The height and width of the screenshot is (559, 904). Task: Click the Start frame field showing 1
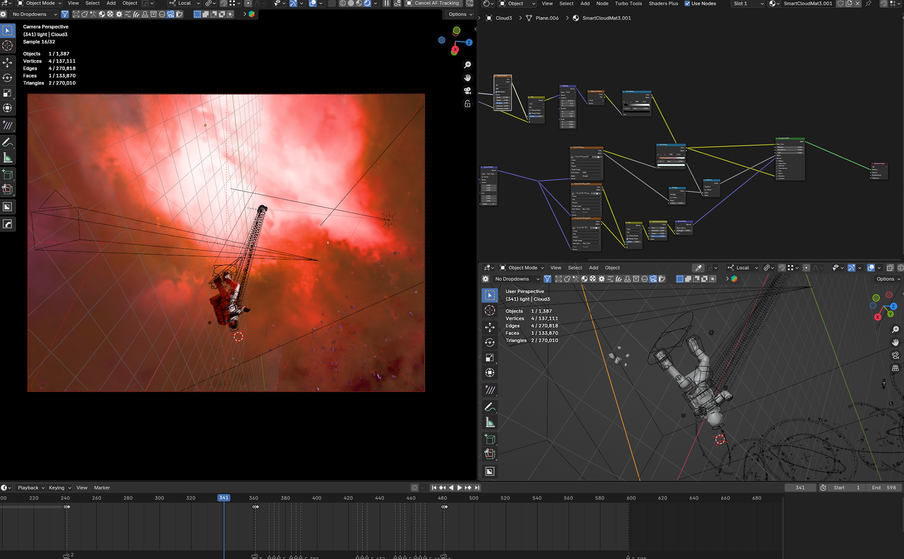click(x=847, y=488)
